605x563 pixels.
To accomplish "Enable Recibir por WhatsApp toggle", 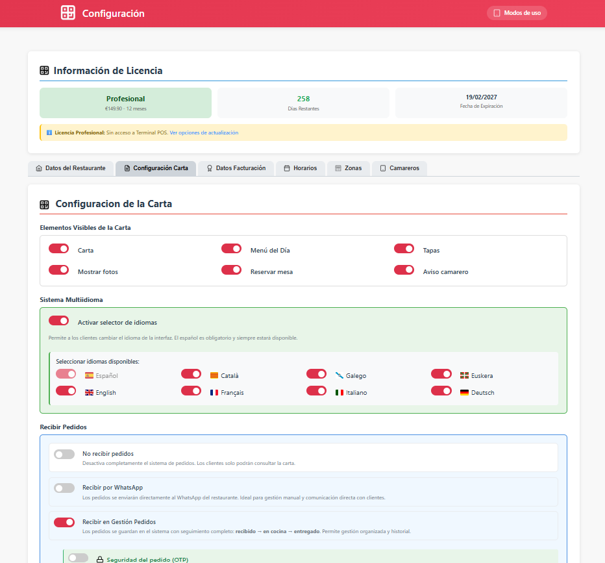I will tap(64, 488).
